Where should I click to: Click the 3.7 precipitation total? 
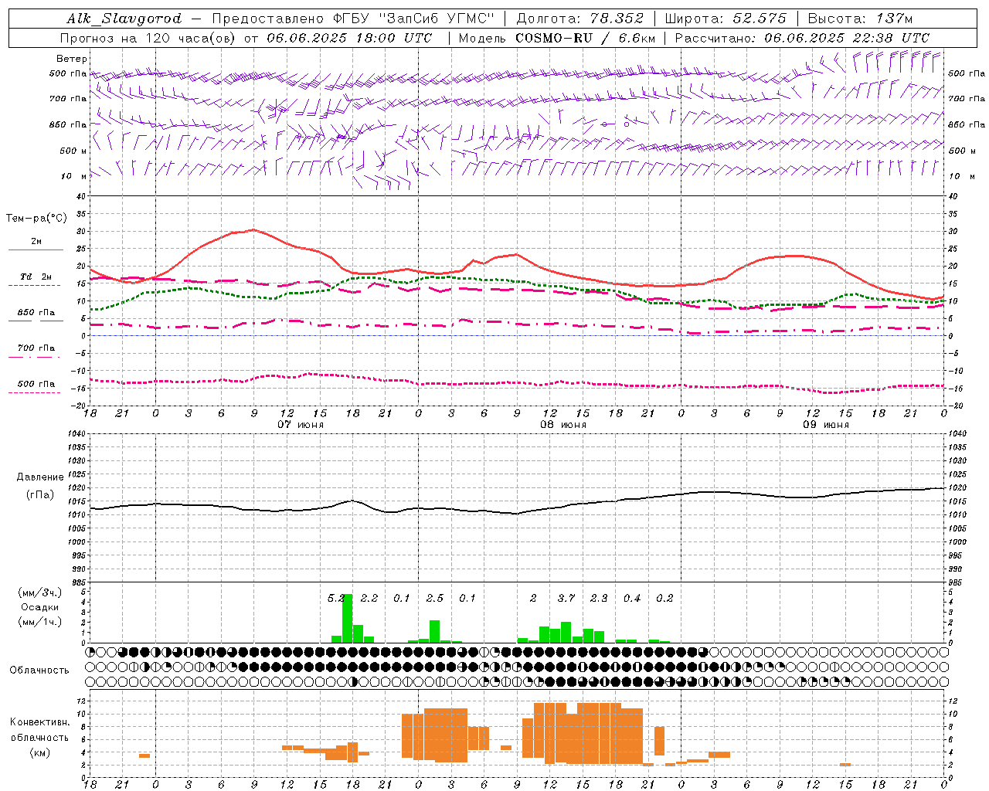(x=566, y=599)
